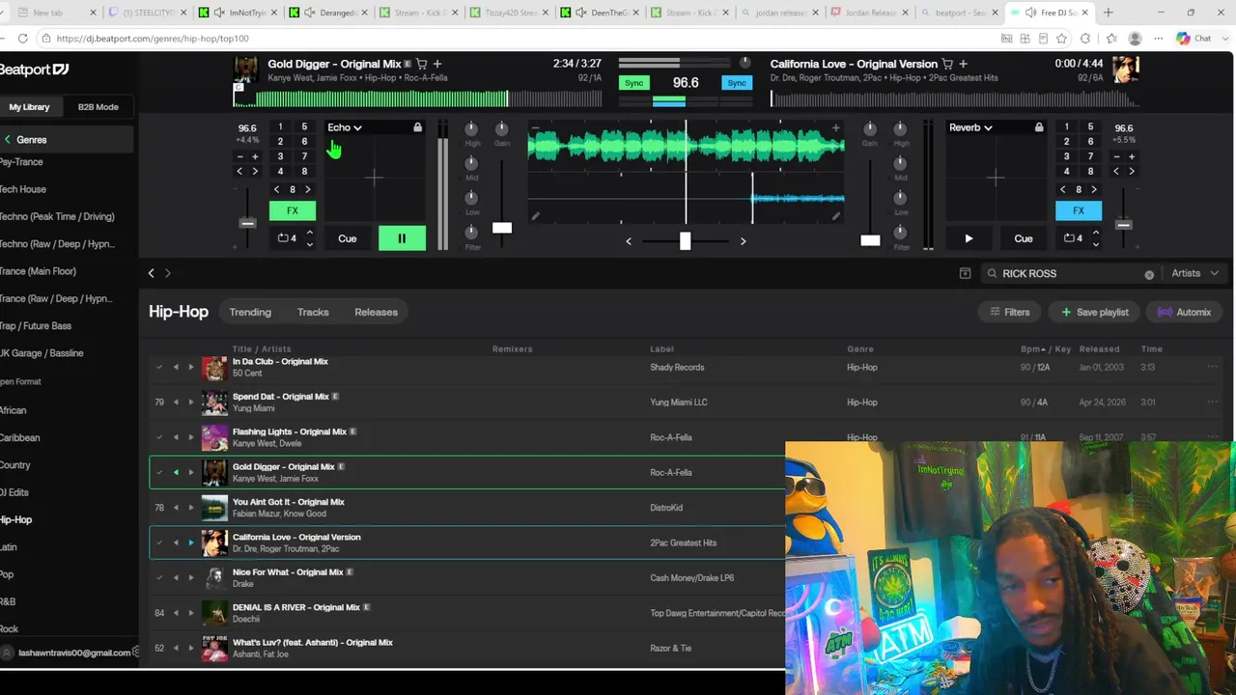Open a new browser tab with plus button
Viewport: 1236px width, 695px height.
1108,13
